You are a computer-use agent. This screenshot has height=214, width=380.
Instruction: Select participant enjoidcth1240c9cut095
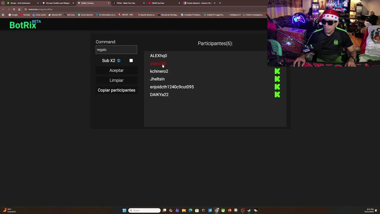[172, 87]
